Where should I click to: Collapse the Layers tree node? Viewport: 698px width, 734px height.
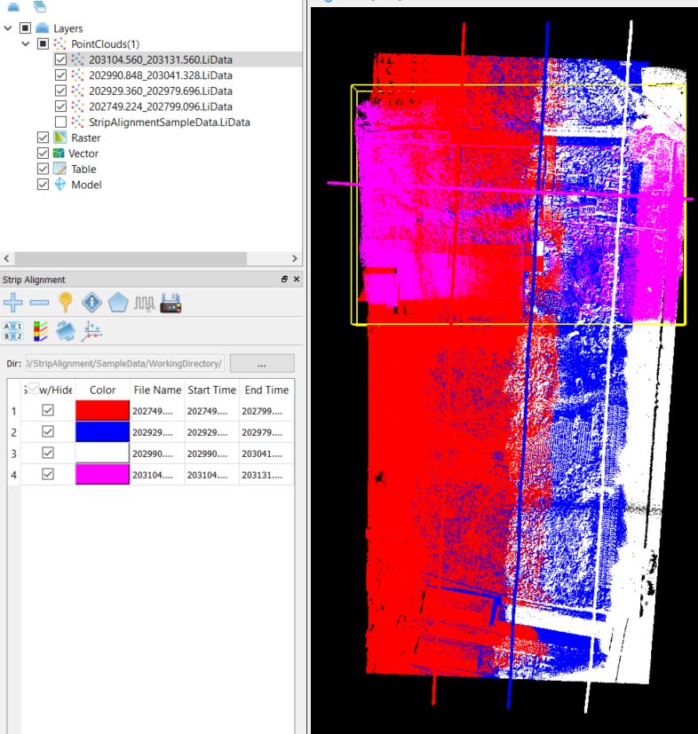coord(7,28)
